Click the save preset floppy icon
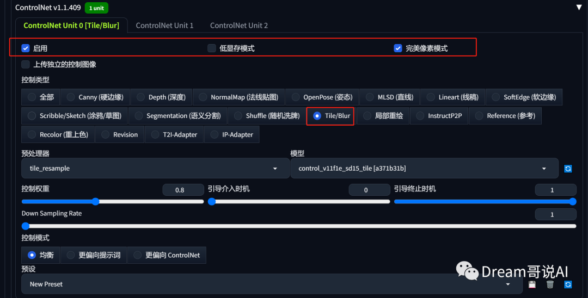Image resolution: width=588 pixels, height=298 pixels. click(532, 284)
